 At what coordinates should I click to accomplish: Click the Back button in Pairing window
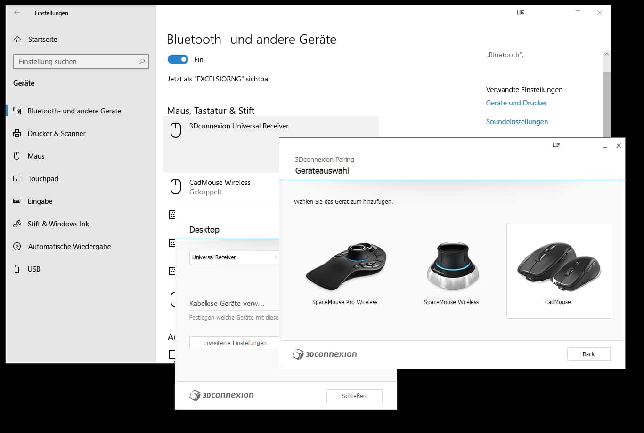click(588, 354)
